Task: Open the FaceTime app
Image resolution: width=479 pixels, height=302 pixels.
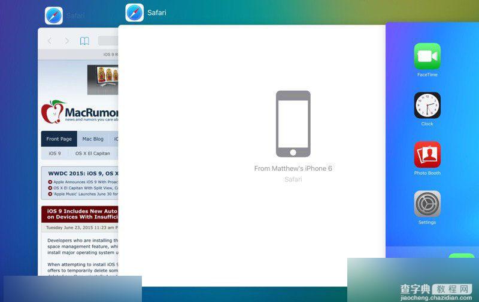Action: (x=427, y=56)
